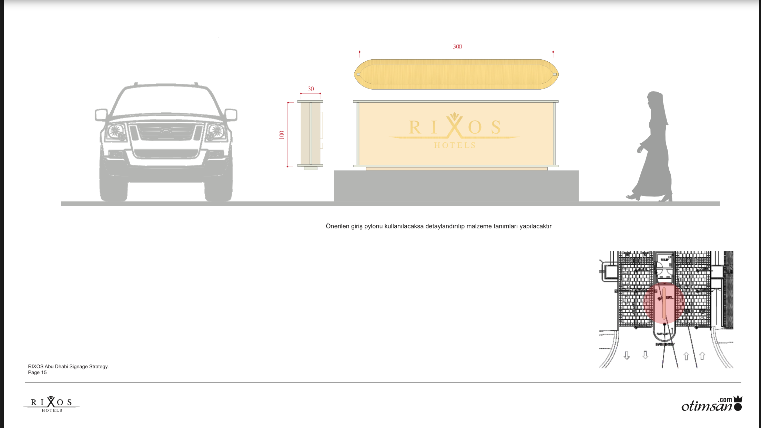
Task: Select the gray plinth beneath the sign
Action: 456,186
